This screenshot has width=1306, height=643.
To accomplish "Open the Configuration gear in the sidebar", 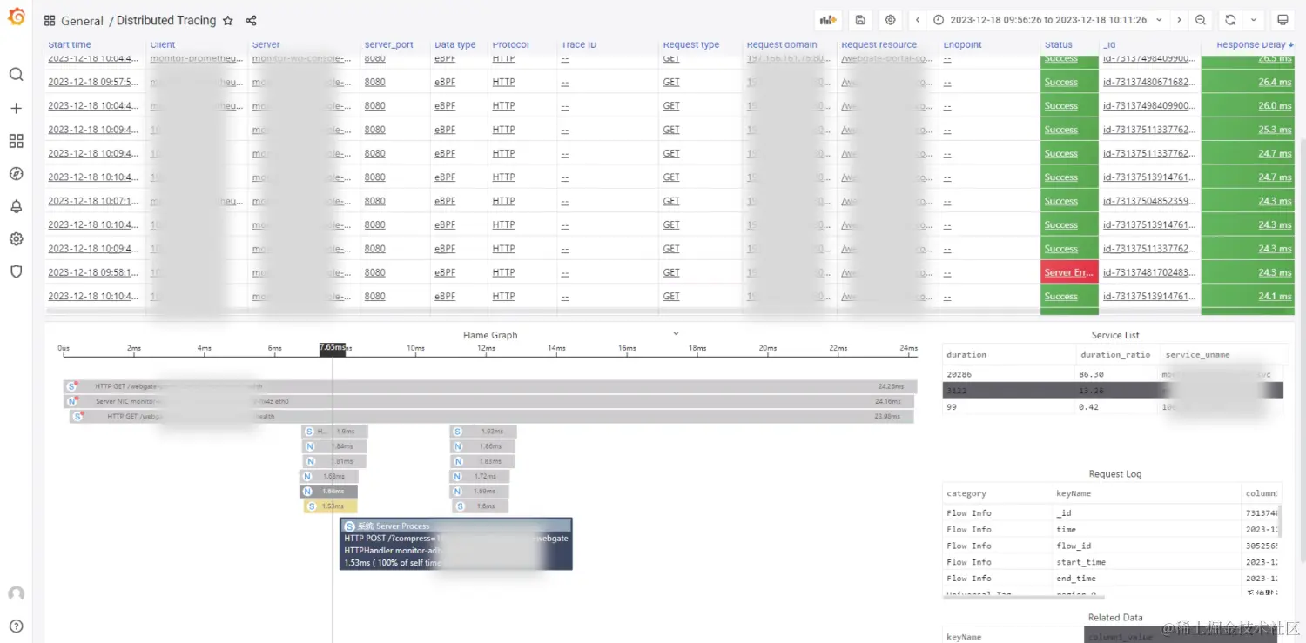I will [x=16, y=238].
